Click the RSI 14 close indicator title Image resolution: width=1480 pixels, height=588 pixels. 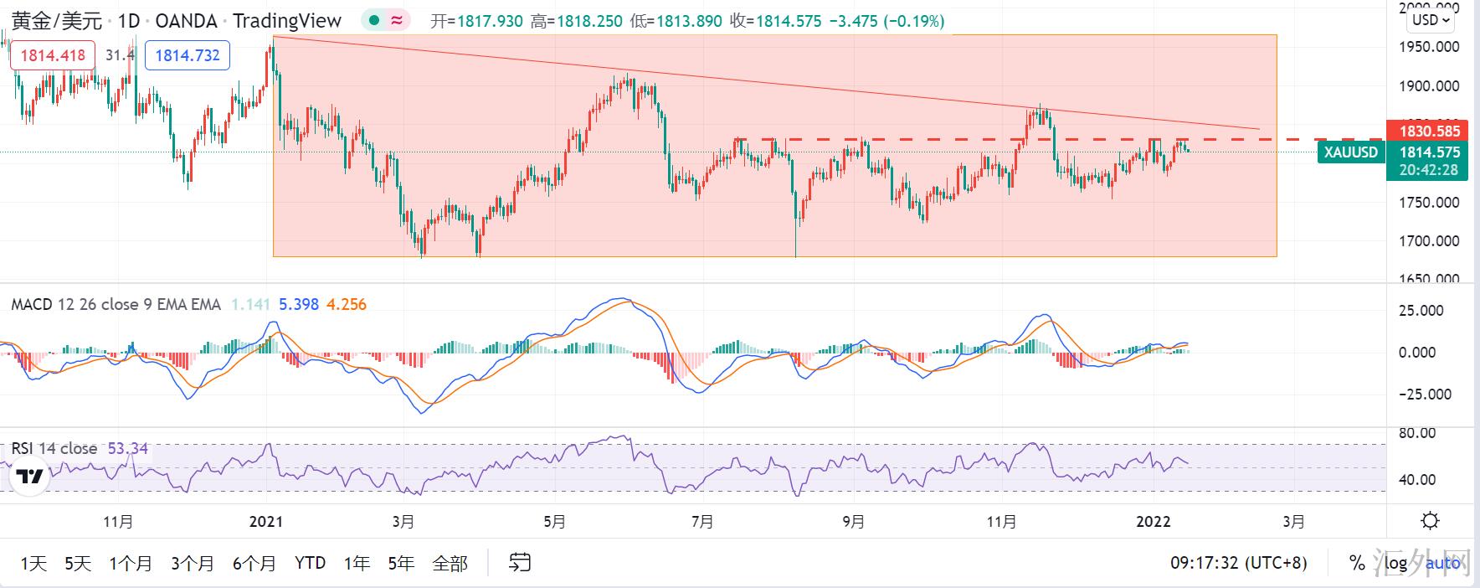(x=54, y=449)
